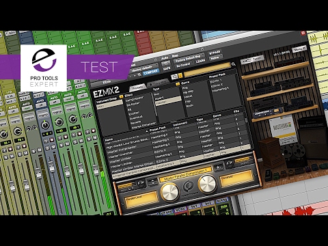Click input monitor on green strip beside EZmix
This screenshot has width=328, height=246.
87,132
